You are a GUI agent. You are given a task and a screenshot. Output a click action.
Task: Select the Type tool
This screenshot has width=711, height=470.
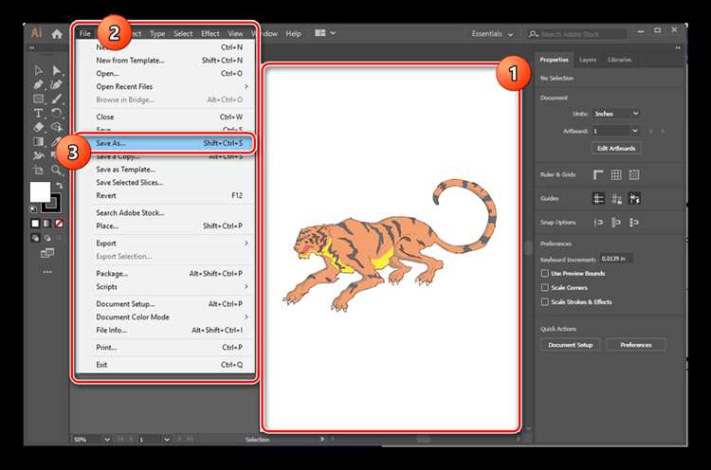pos(39,113)
